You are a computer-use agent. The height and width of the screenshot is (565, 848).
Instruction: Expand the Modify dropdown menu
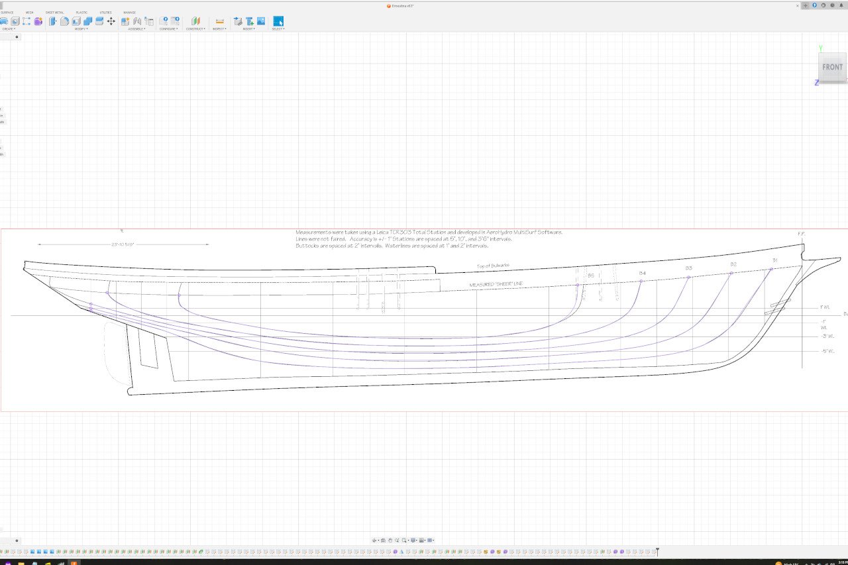[x=81, y=29]
